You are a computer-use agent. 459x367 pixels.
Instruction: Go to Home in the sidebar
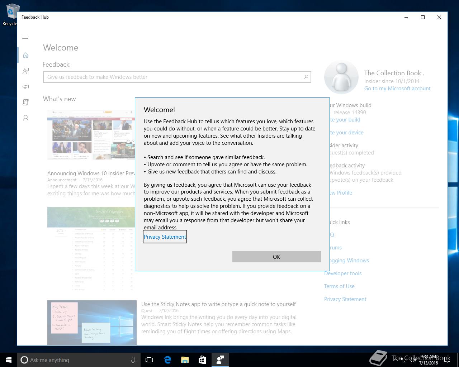(25, 55)
